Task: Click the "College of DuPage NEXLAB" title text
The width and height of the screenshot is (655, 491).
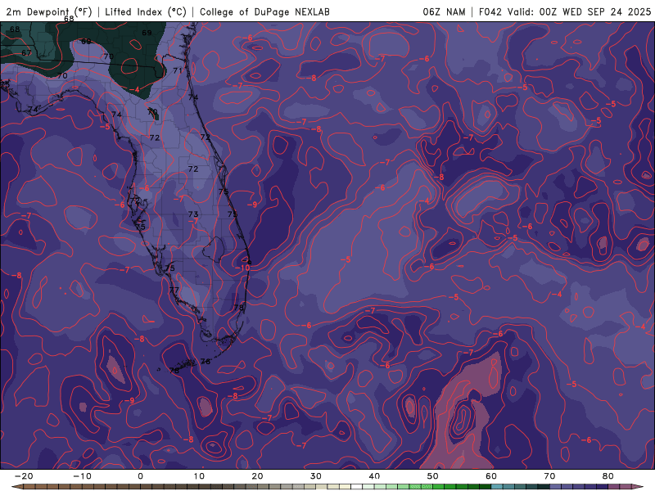Action: coord(264,11)
